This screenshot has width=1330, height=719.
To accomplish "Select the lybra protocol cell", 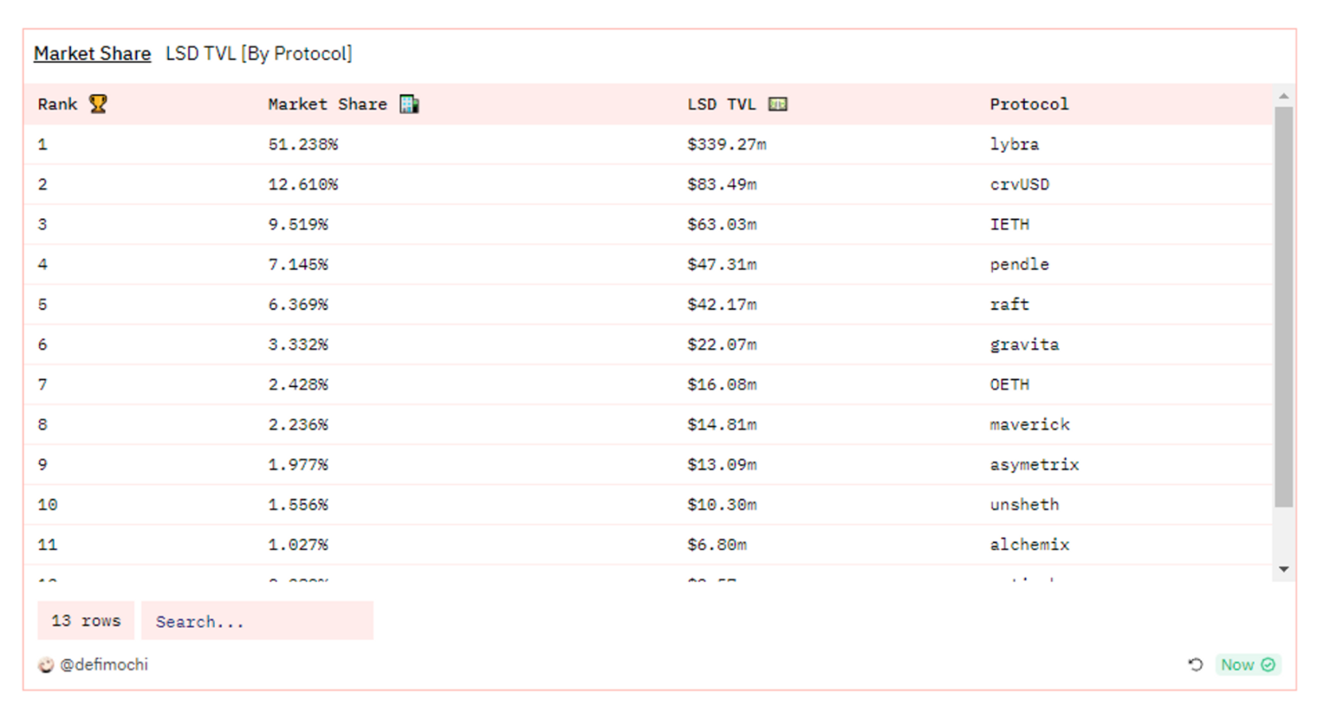I will point(1013,144).
